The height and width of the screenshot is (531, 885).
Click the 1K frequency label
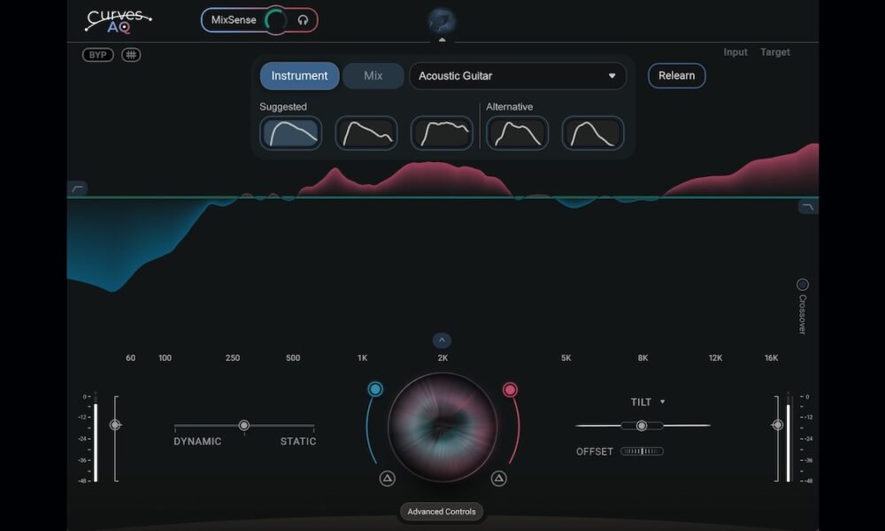point(362,358)
